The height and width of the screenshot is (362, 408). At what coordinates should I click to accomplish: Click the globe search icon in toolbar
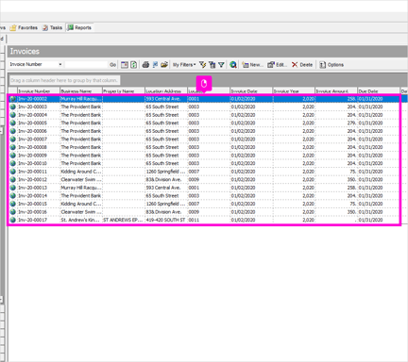pyautogui.click(x=233, y=65)
